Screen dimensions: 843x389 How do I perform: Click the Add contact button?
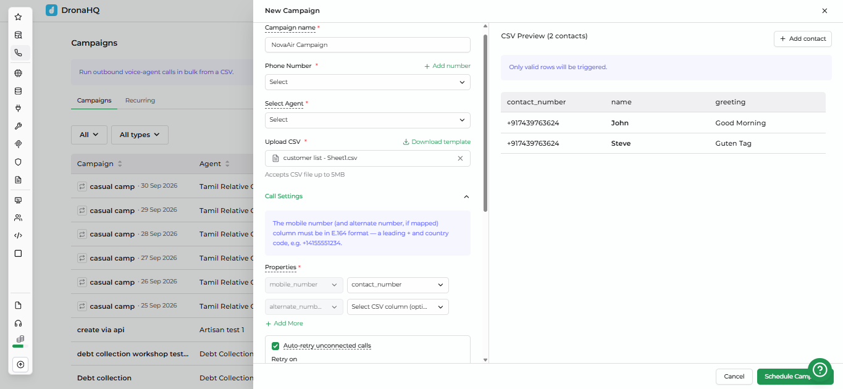point(803,39)
